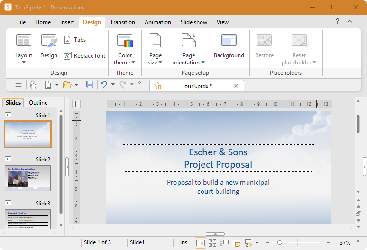
Task: Click the Ins insert mode indicator
Action: [x=183, y=242]
